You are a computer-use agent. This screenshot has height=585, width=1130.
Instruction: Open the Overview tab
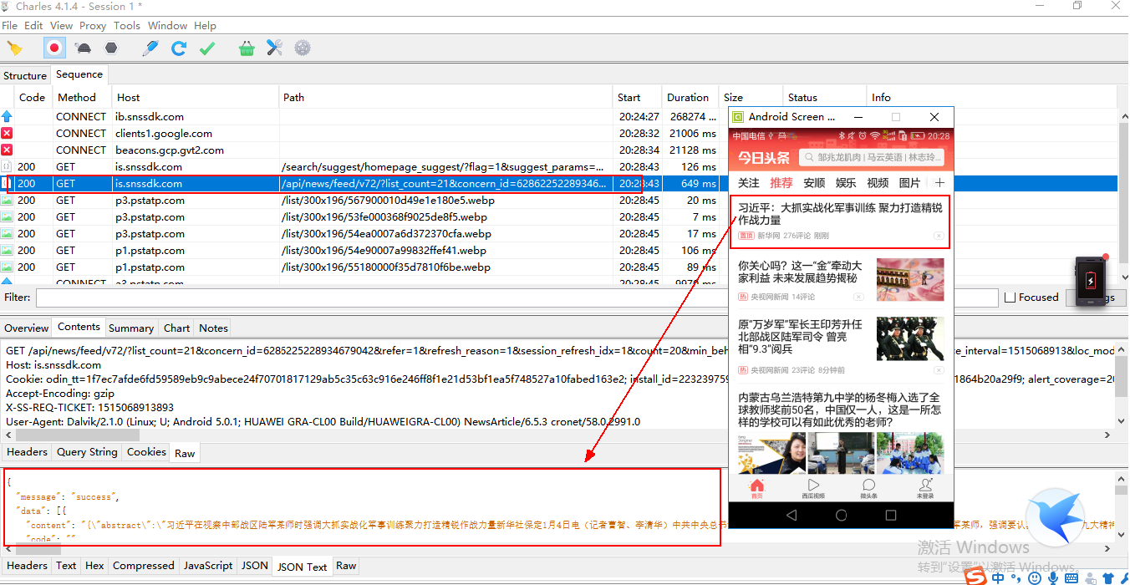(26, 328)
